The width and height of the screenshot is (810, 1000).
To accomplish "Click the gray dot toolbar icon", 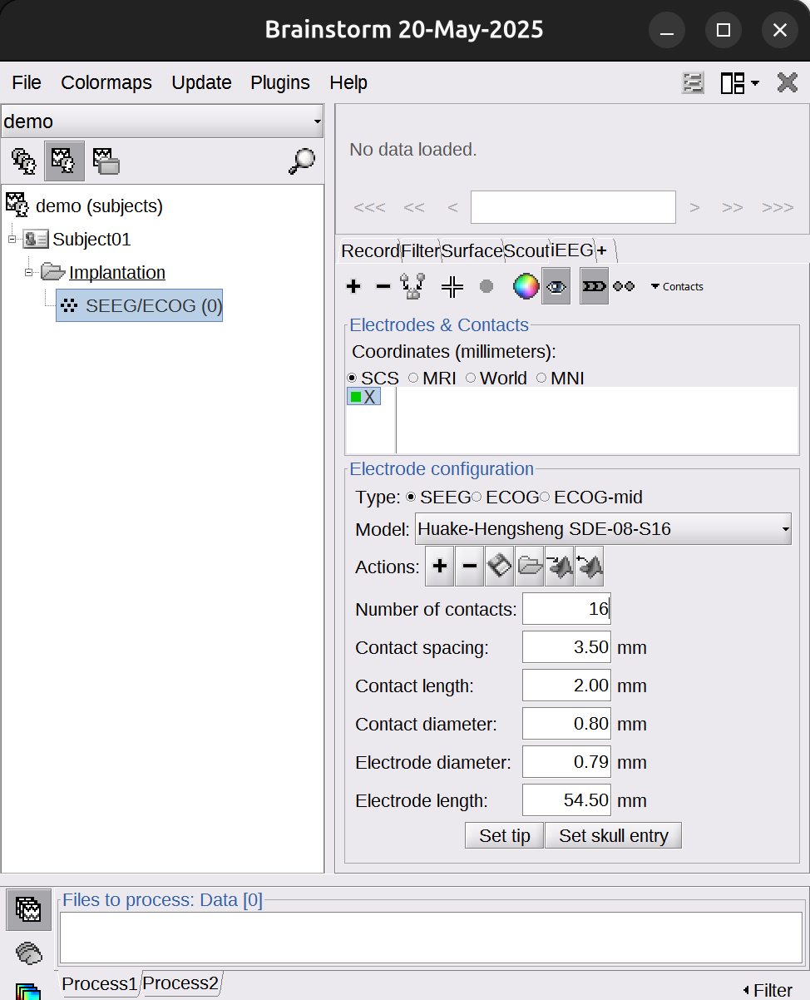I will point(486,286).
